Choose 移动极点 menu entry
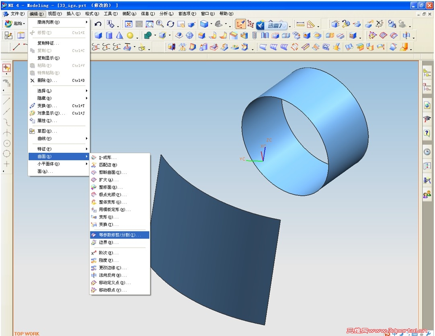The height and width of the screenshot is (336, 435). click(x=119, y=290)
